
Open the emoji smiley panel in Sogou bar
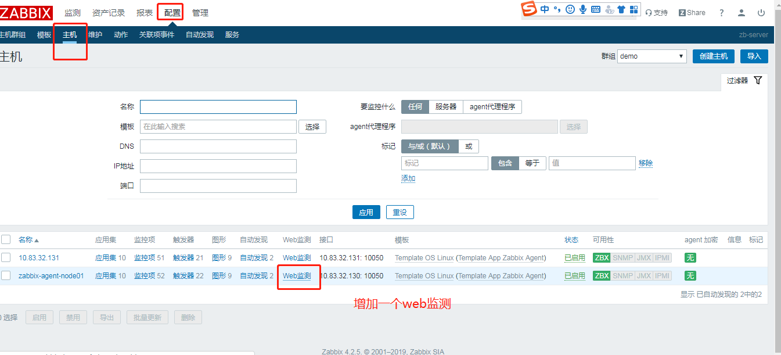(570, 9)
